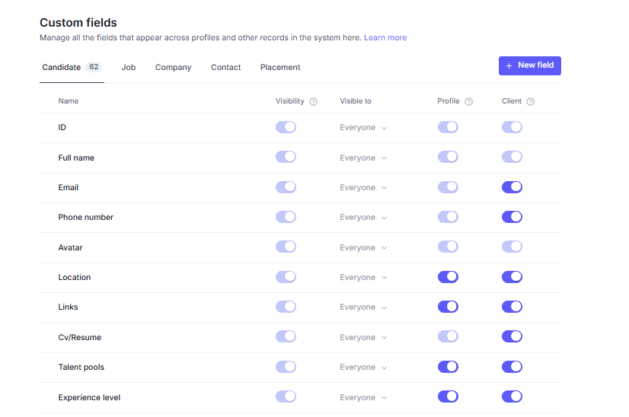Open Visible to dropdown for Talent pools
This screenshot has height=417, width=629.
(363, 368)
